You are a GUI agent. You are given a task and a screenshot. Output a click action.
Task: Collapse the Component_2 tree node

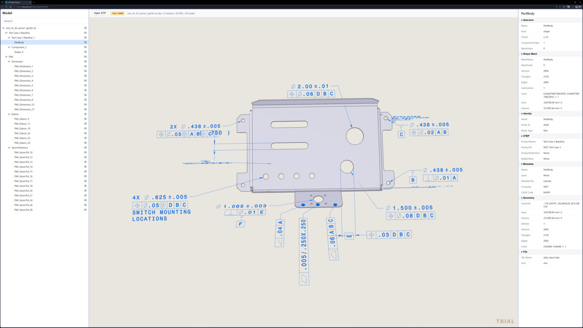(x=9, y=47)
